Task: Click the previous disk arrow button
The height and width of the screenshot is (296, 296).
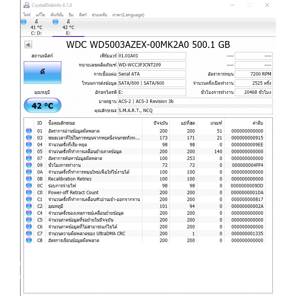Action: point(28,45)
